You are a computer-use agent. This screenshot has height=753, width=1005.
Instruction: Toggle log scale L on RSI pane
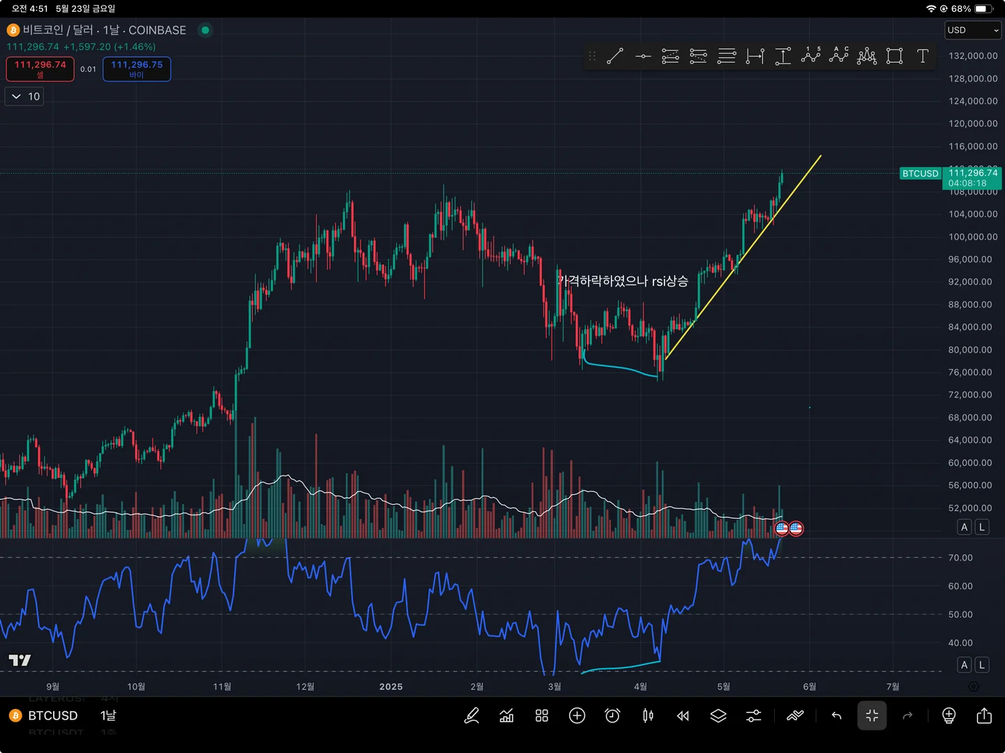point(982,665)
